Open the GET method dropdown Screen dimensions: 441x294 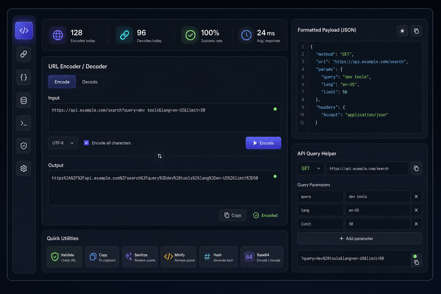coord(311,169)
